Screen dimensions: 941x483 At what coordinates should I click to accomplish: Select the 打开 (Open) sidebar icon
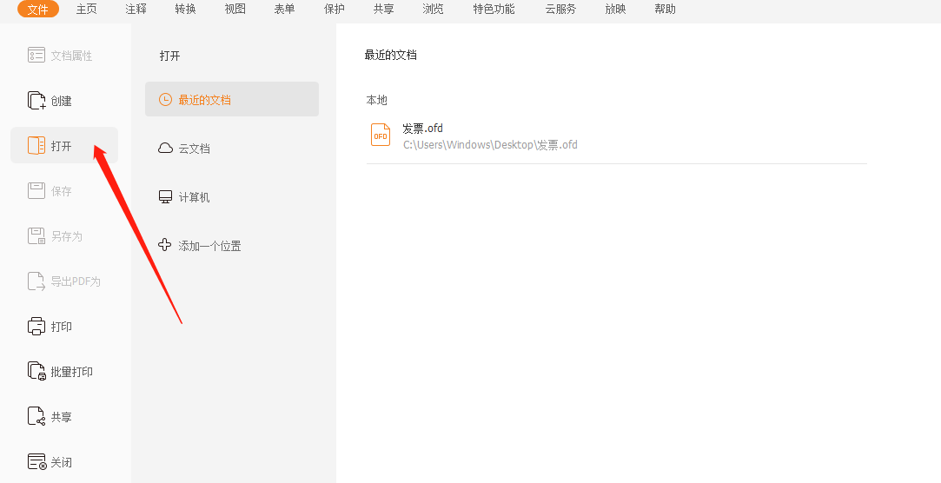tap(36, 146)
